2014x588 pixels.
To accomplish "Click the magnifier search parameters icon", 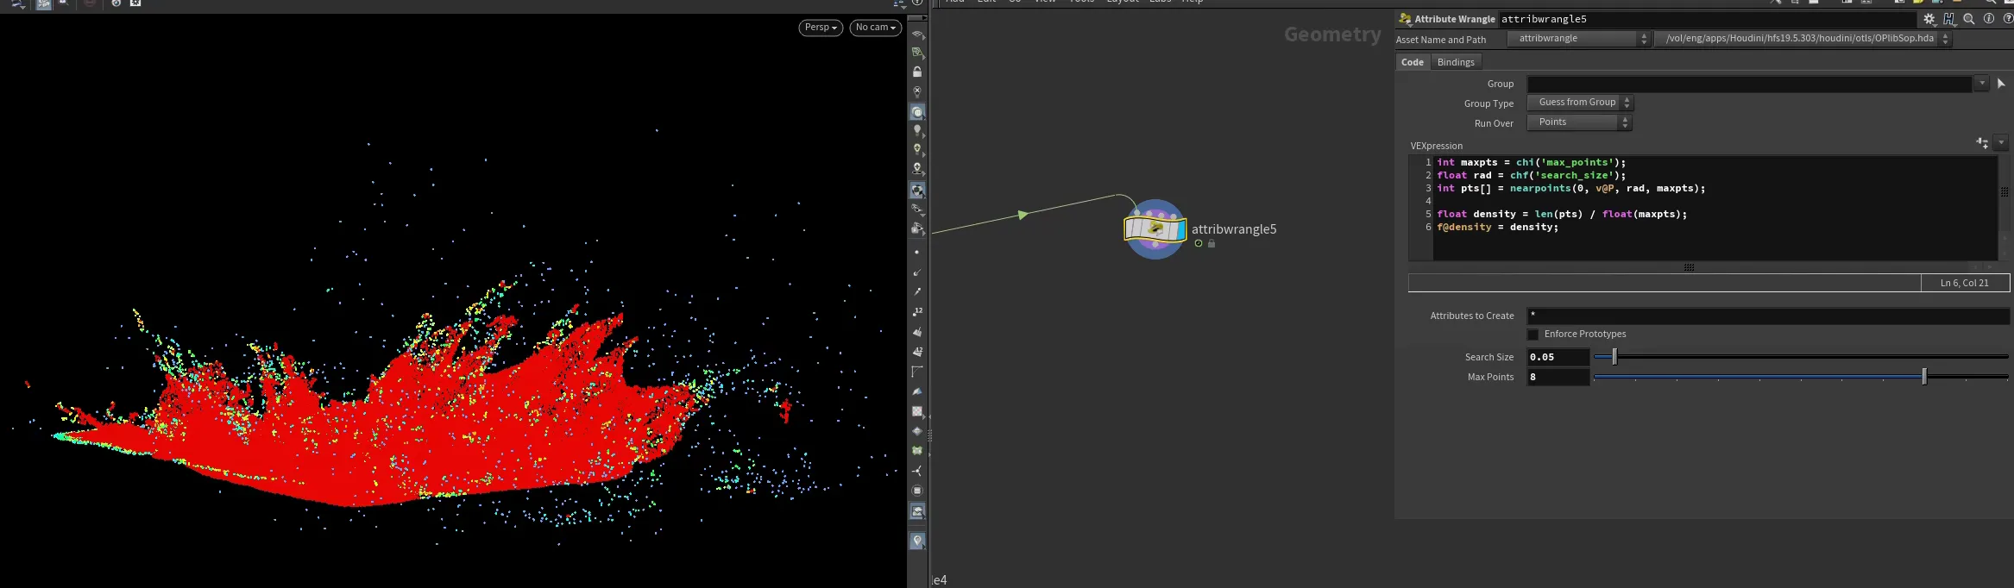I will pyautogui.click(x=1969, y=19).
